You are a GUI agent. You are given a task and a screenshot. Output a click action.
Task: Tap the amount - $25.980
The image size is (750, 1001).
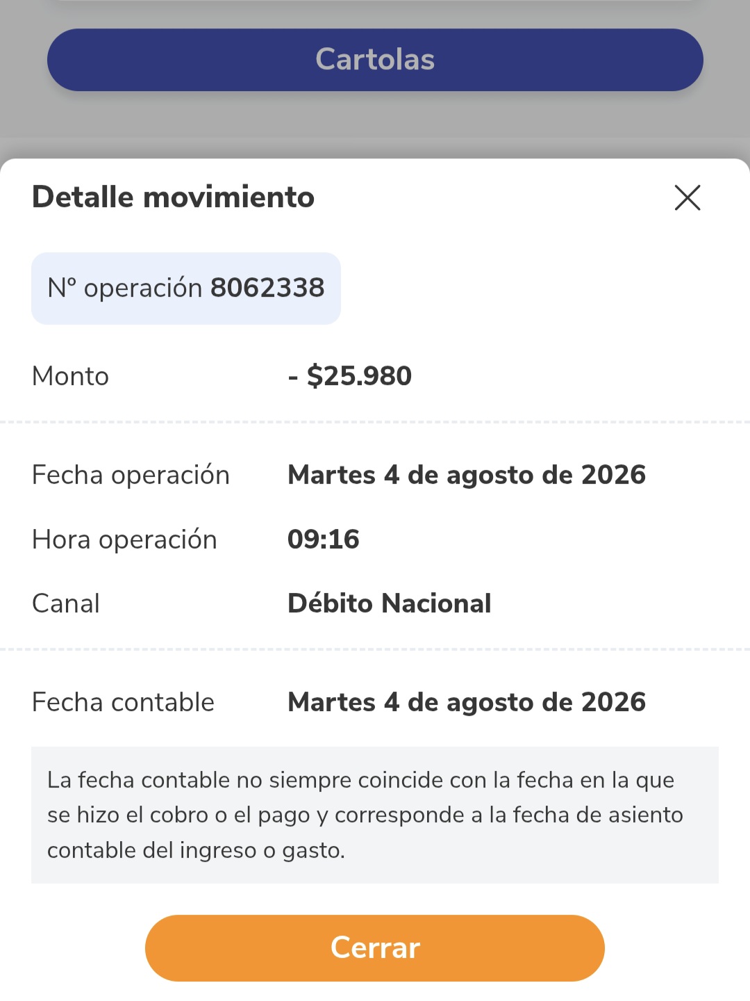tap(350, 376)
